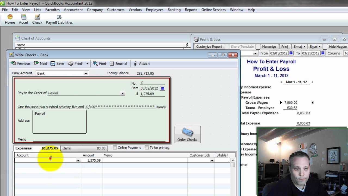
Task: Click Chart of Accounts window icon
Action: [x=18, y=38]
